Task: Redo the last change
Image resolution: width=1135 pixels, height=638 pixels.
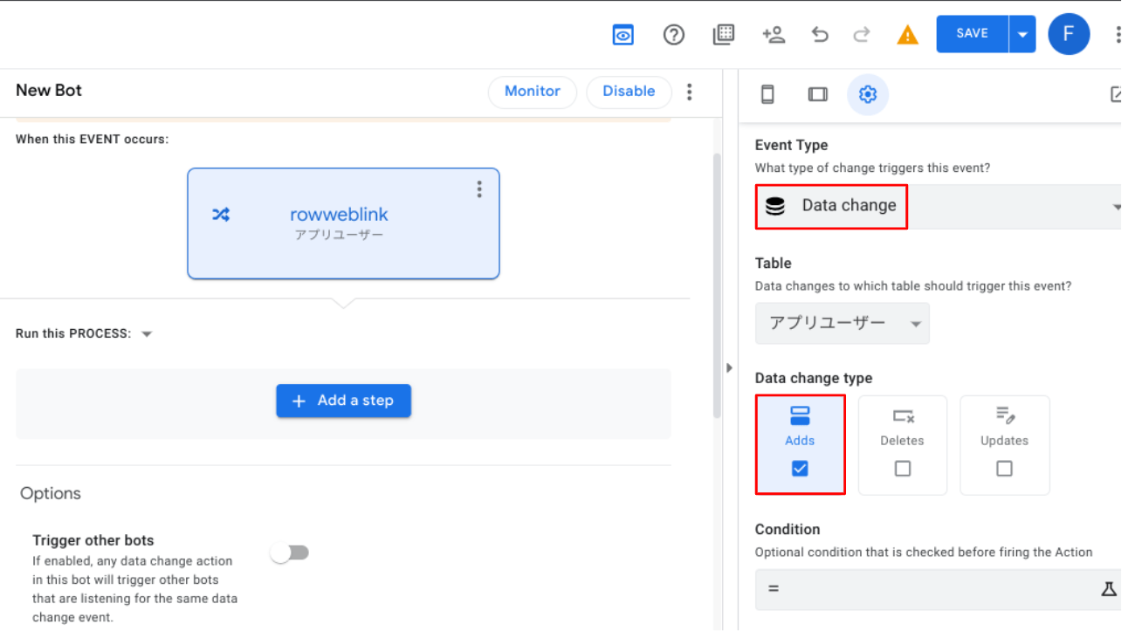Action: (862, 35)
